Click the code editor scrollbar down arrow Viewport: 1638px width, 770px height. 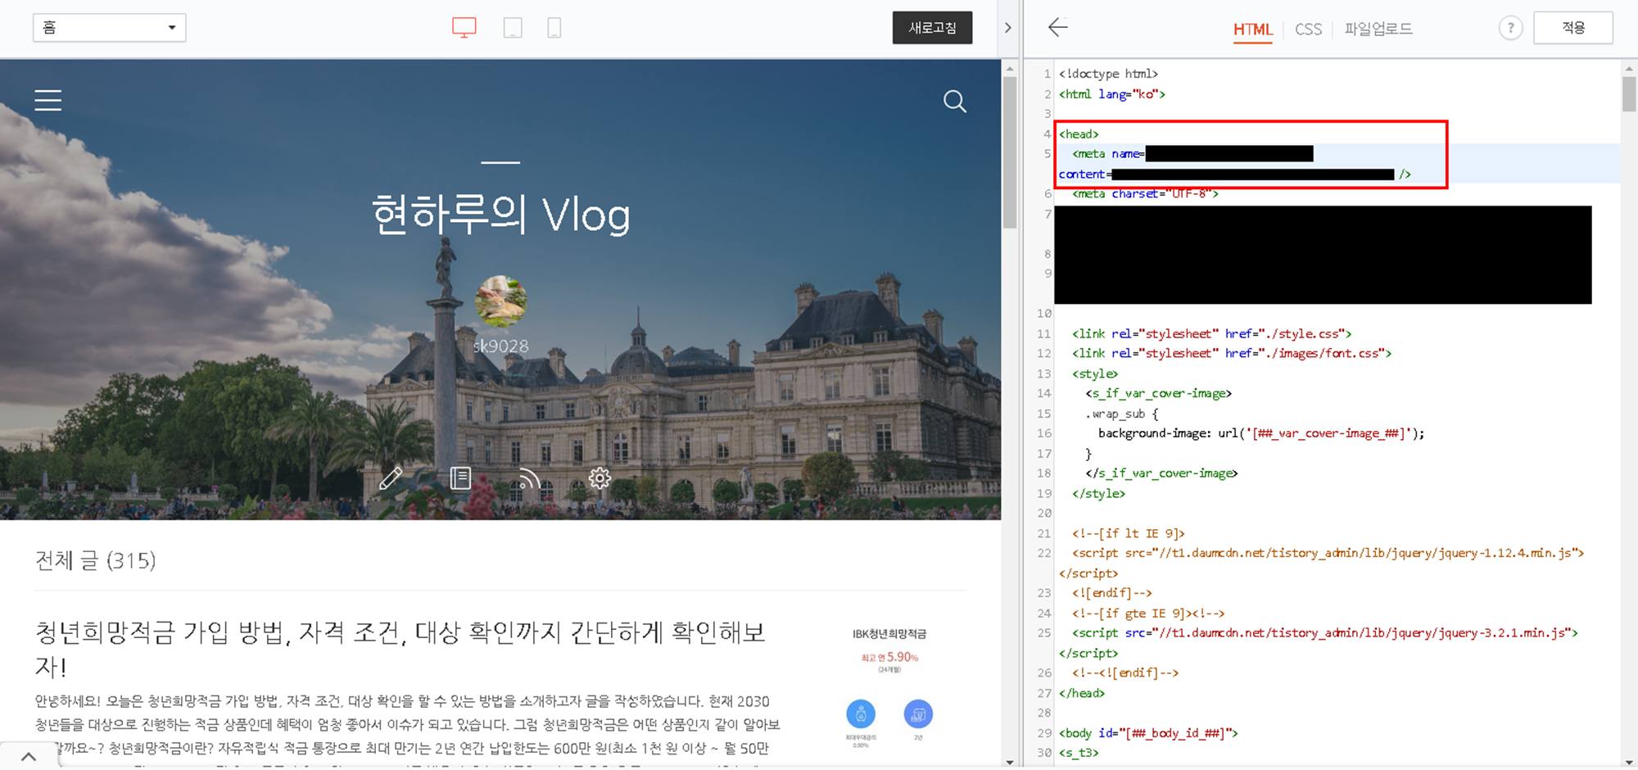1628,762
